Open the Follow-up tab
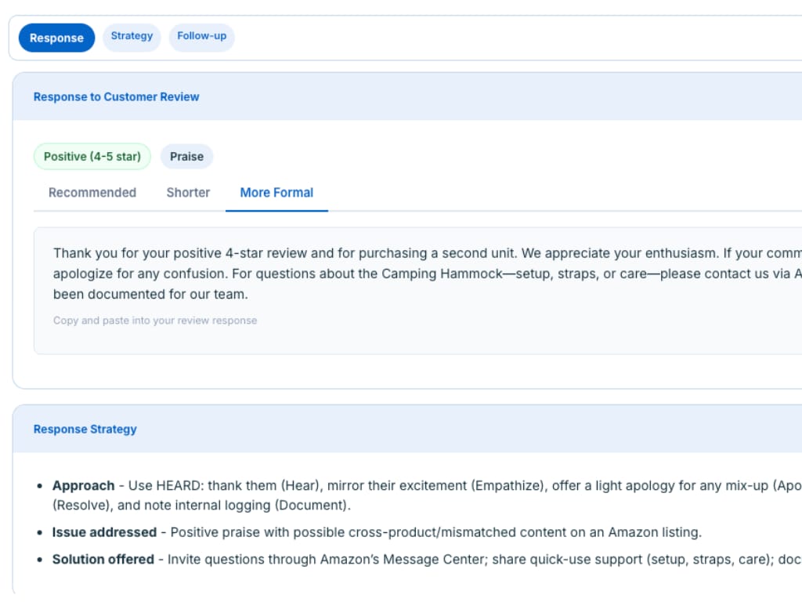Screen dimensions: 802x602 201,36
